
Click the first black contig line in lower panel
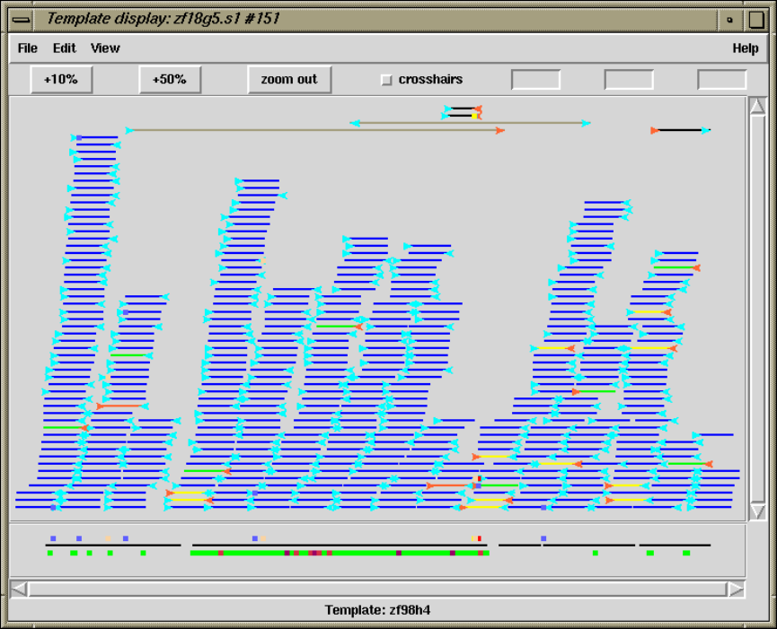pyautogui.click(x=113, y=546)
